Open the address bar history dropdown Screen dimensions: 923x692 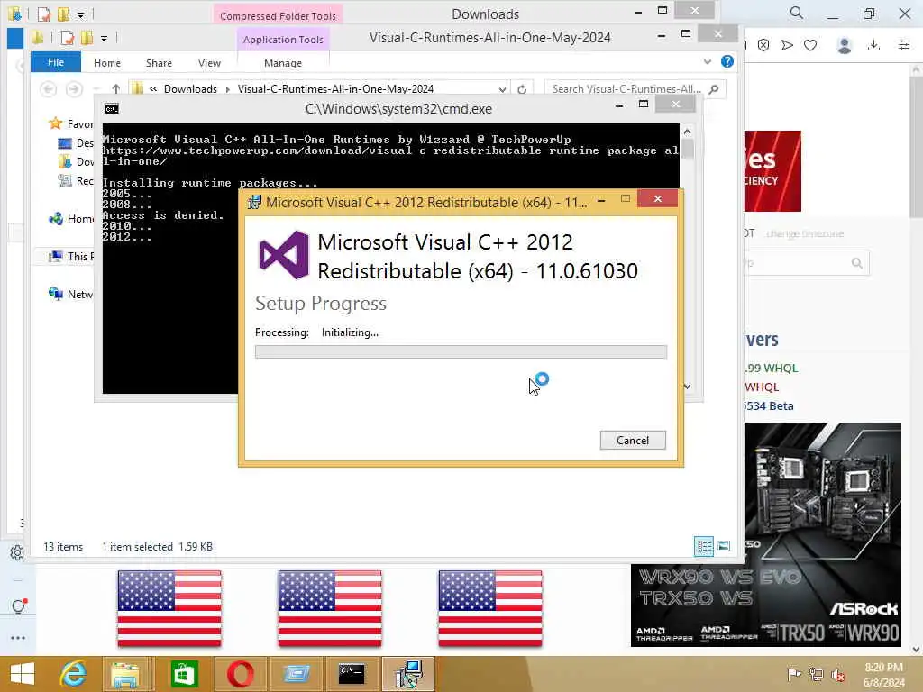click(x=502, y=89)
